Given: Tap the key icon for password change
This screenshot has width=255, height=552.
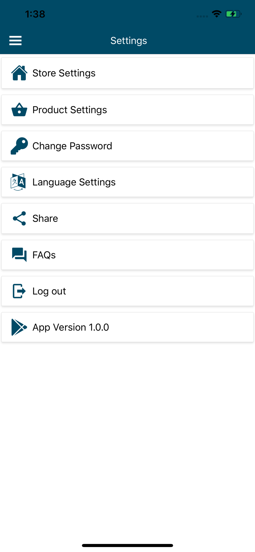Looking at the screenshot, I should pyautogui.click(x=19, y=146).
